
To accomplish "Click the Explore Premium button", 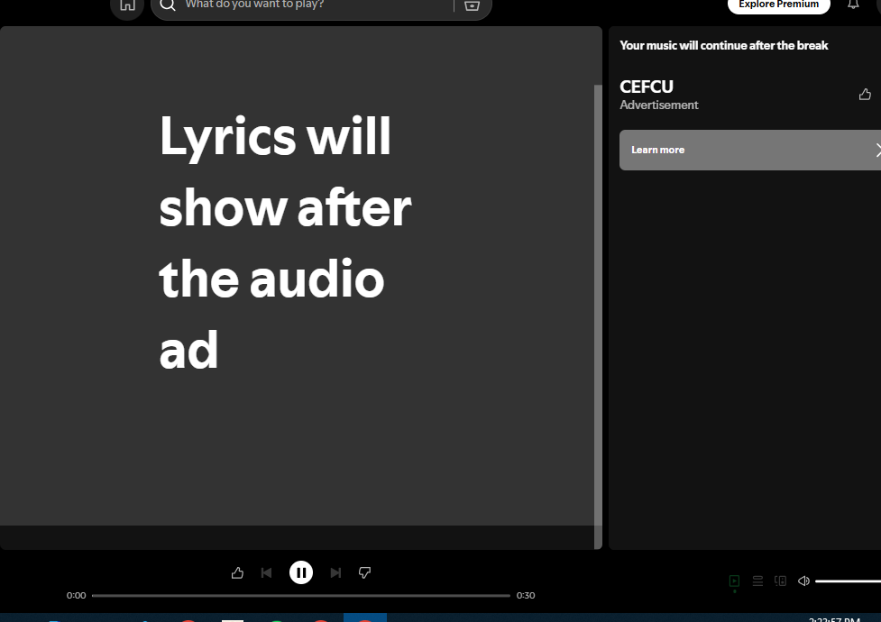I will tap(777, 5).
